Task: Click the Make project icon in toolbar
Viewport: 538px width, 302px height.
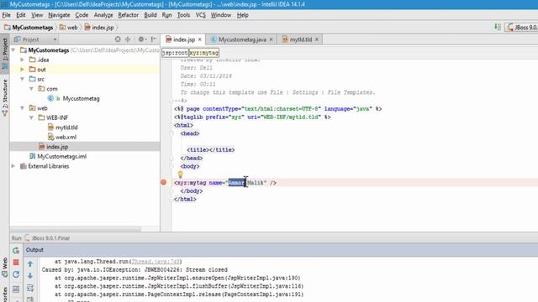Action: (497, 27)
